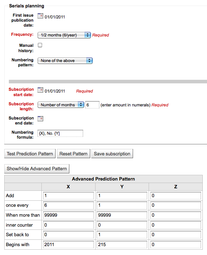Select Z column 'Set back to' field

click(176, 234)
